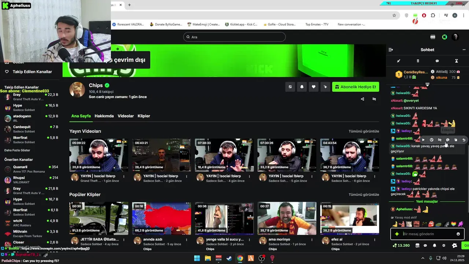Viewport: 469px width, 264px height.
Task: Open options menu for 07:30:26 video
Action: coord(312,176)
